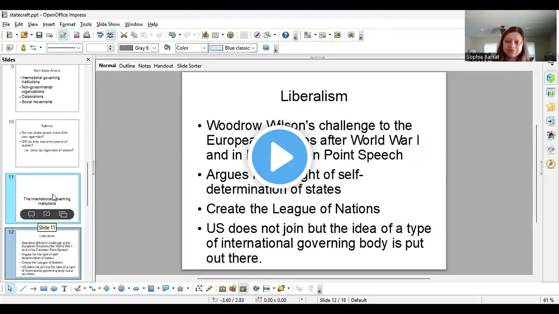The width and height of the screenshot is (559, 314).
Task: Toggle AutoSpellcheck on or off
Action: pos(110,35)
